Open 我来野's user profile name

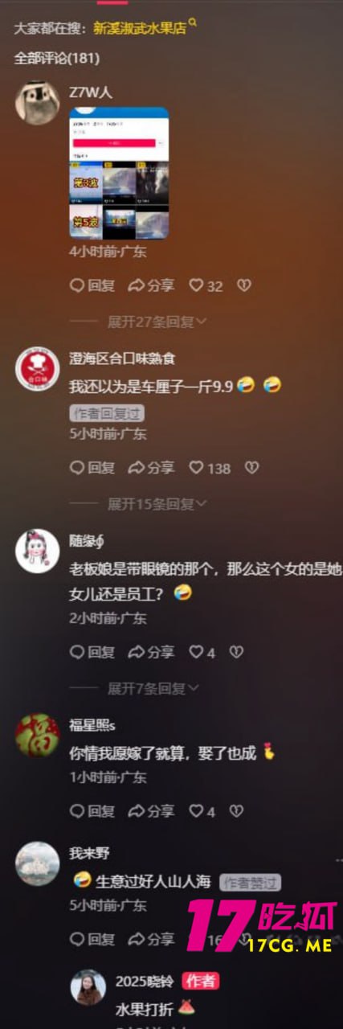tap(89, 854)
